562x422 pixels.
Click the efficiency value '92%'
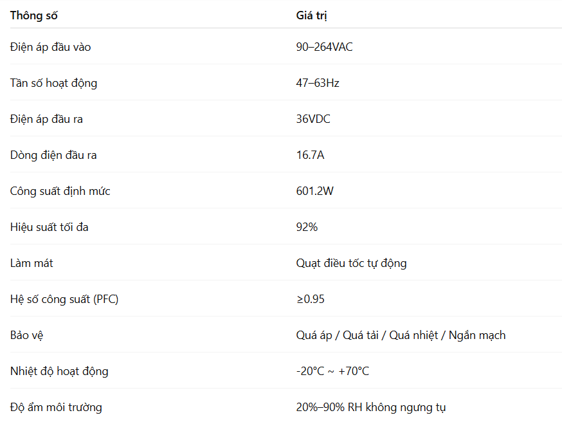coord(307,227)
